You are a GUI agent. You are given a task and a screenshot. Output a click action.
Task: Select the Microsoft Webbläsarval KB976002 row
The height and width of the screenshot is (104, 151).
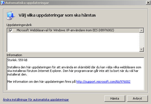73,30
